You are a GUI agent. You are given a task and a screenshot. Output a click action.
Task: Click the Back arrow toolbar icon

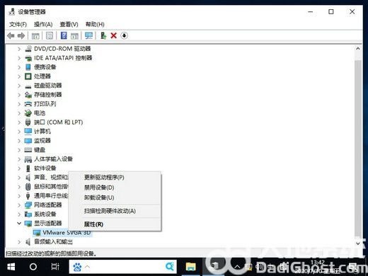tap(11, 36)
